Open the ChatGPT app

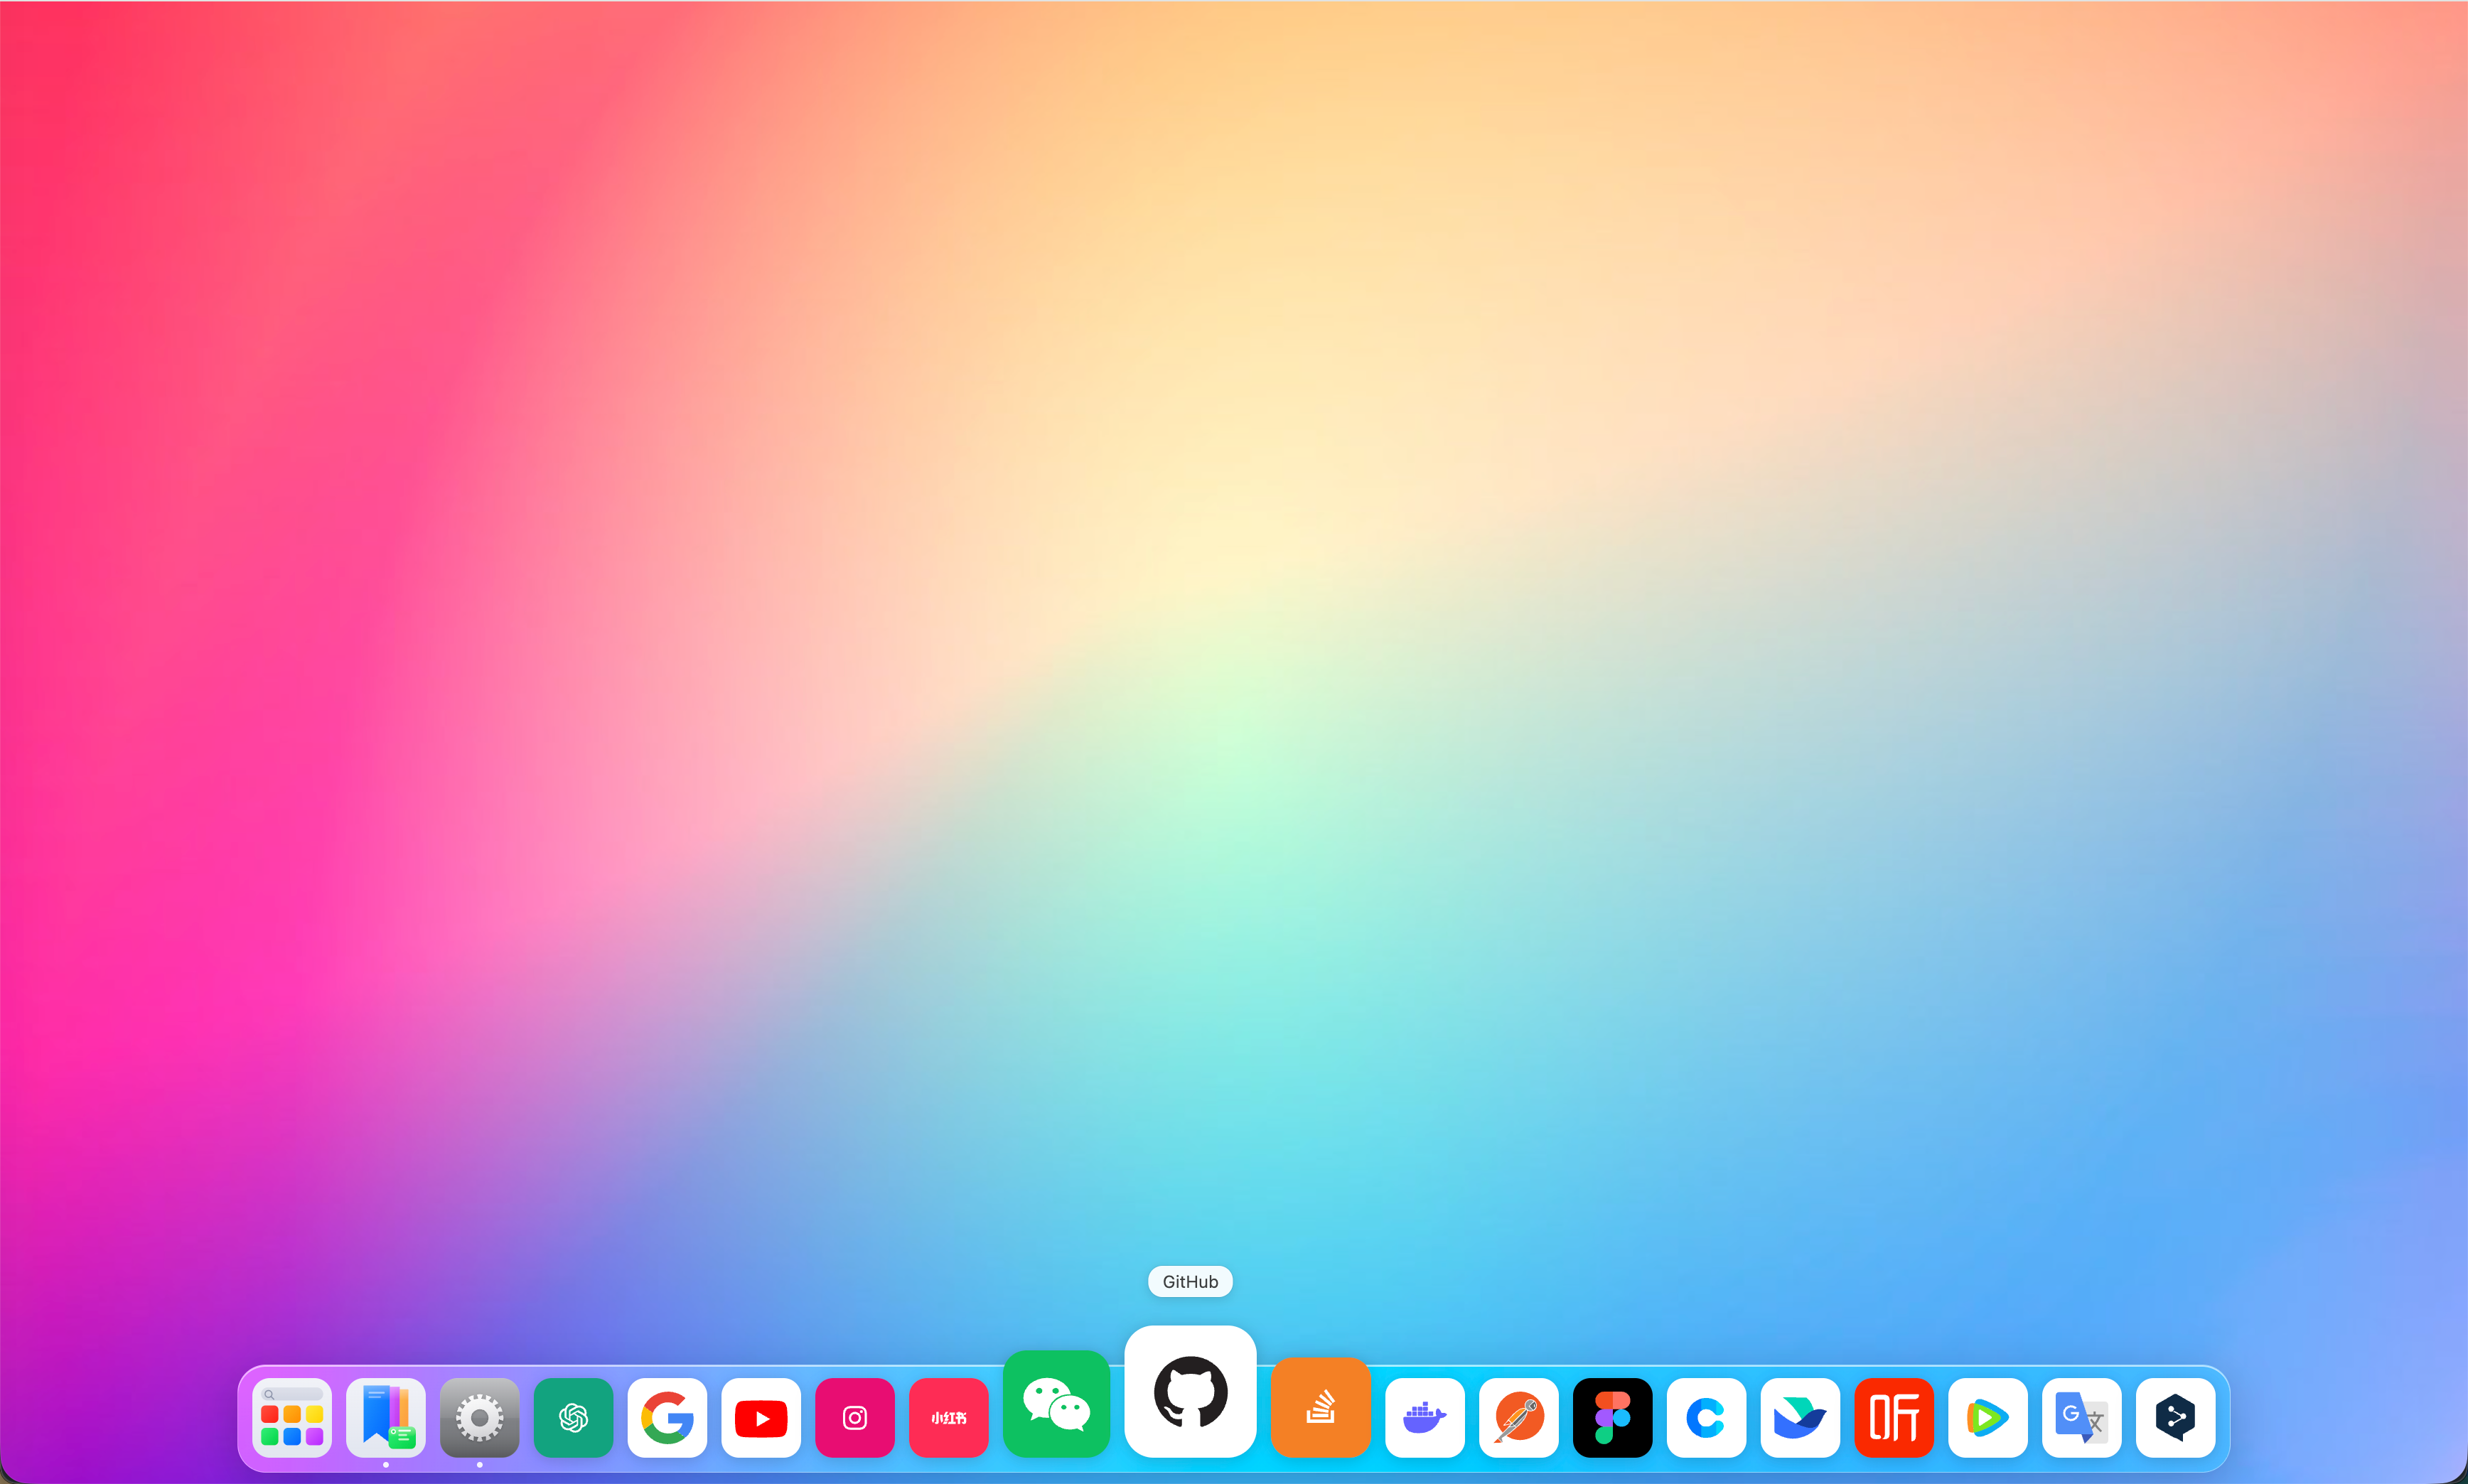tap(572, 1417)
